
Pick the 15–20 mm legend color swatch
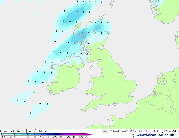(x=44, y=134)
